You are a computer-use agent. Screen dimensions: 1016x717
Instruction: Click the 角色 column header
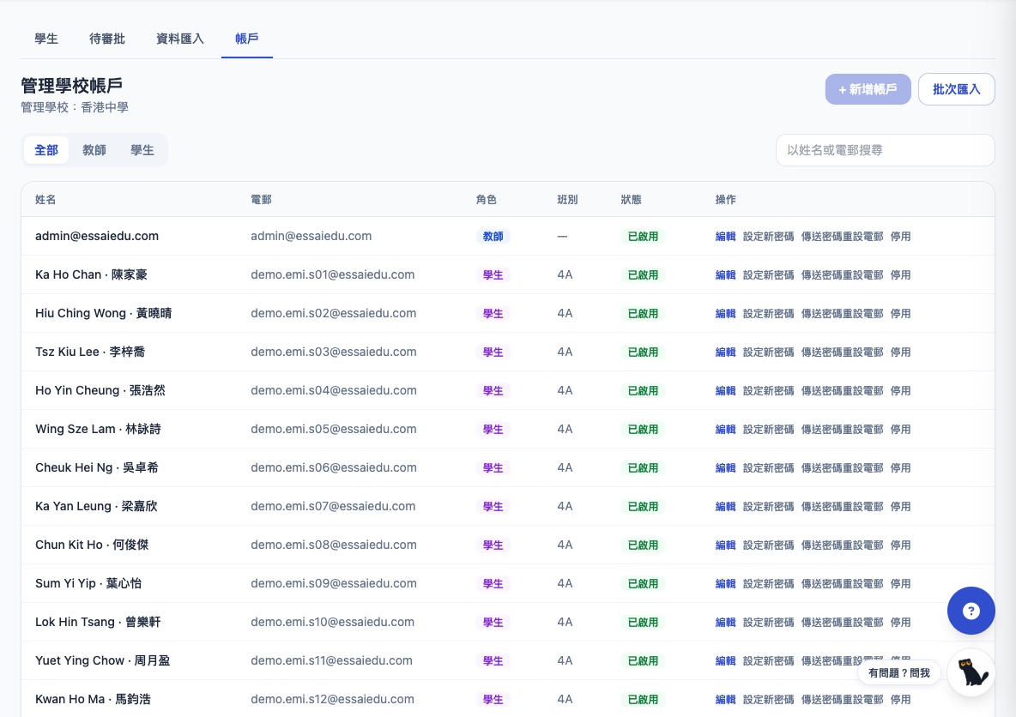tap(486, 200)
